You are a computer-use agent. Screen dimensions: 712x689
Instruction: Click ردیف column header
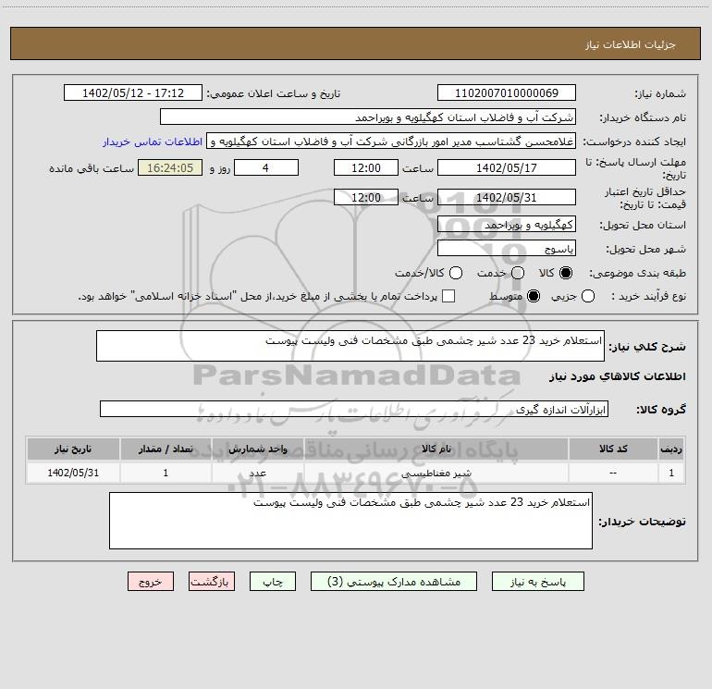(x=671, y=449)
